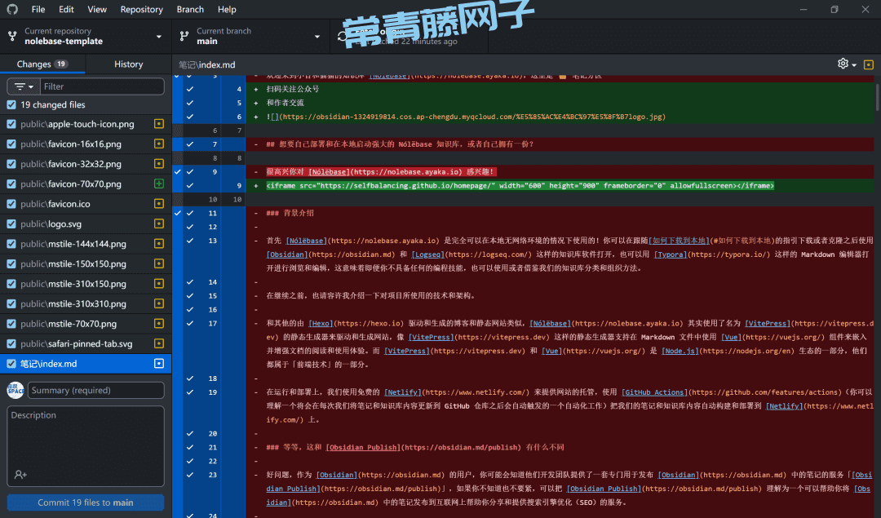
Task: Uncheck public\favicon-32x32.png checkbox
Action: 11,163
